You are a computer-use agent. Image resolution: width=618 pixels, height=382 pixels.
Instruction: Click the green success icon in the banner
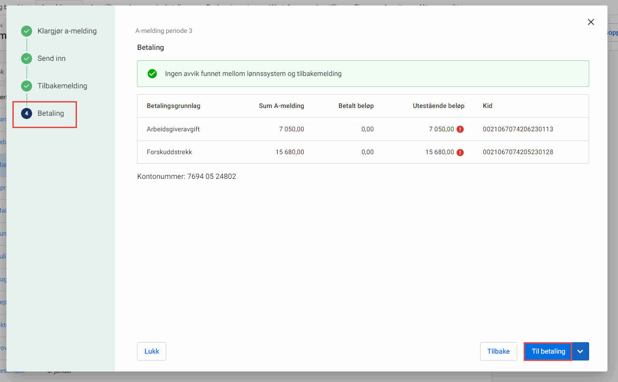(x=152, y=74)
